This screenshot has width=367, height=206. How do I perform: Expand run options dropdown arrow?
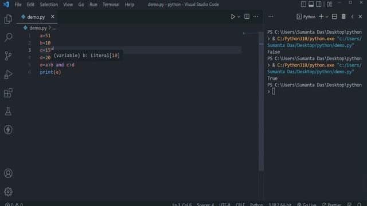(x=239, y=17)
